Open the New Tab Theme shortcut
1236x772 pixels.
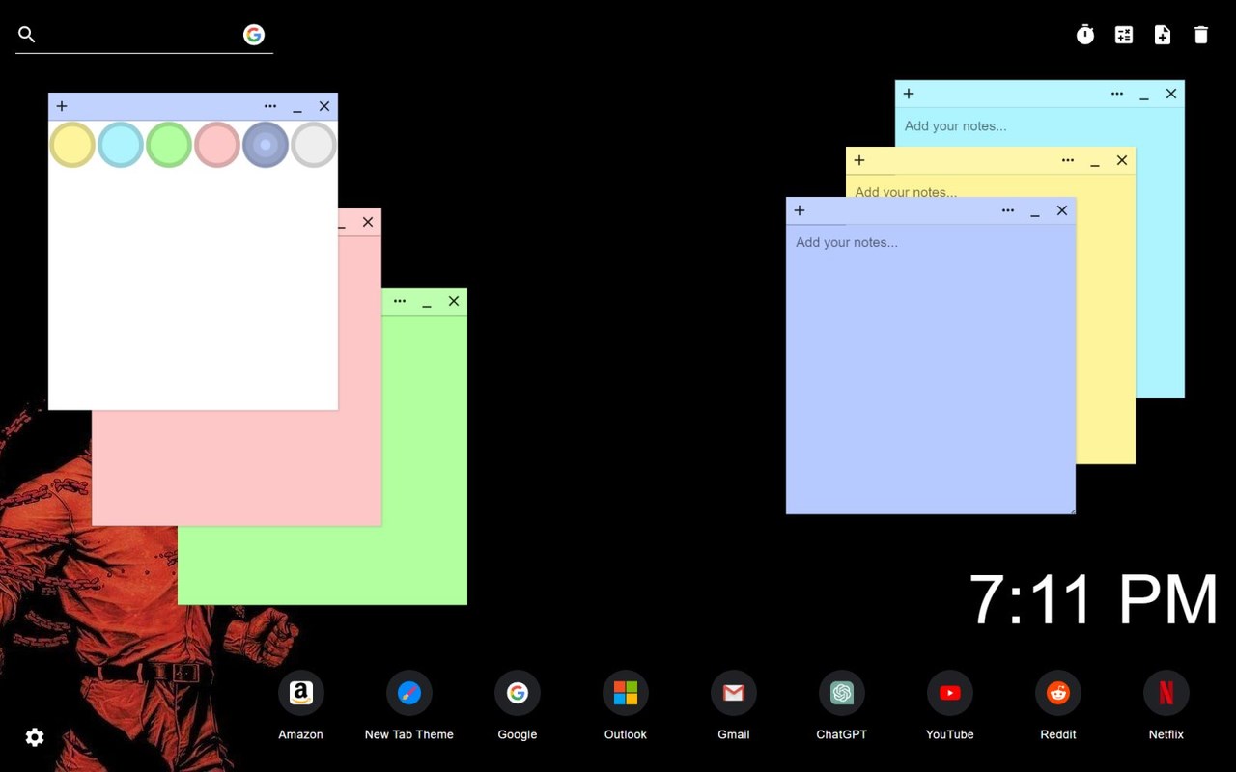point(409,693)
